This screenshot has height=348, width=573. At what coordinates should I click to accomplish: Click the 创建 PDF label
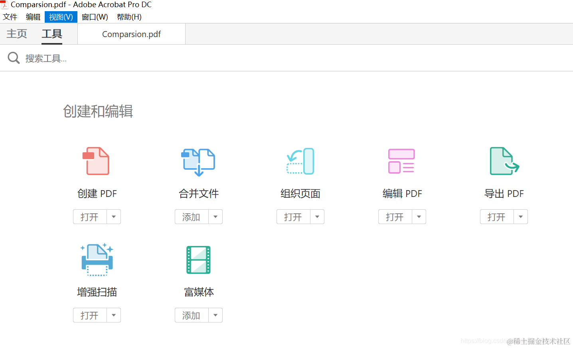pos(97,194)
